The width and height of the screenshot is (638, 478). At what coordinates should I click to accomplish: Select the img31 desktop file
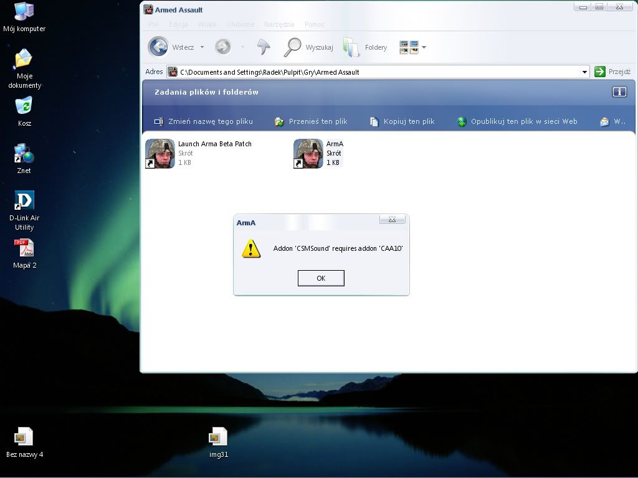[219, 443]
